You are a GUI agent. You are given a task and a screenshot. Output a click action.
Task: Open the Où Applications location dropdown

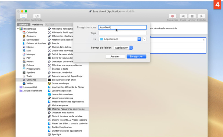[120, 39]
